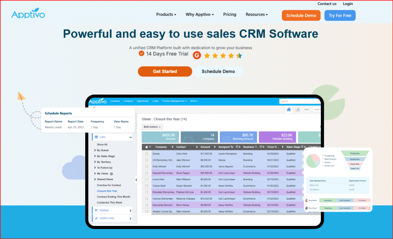393x239 pixels.
Task: Open the bar chart reports icon in the CRM toolbar
Action: tap(297, 109)
